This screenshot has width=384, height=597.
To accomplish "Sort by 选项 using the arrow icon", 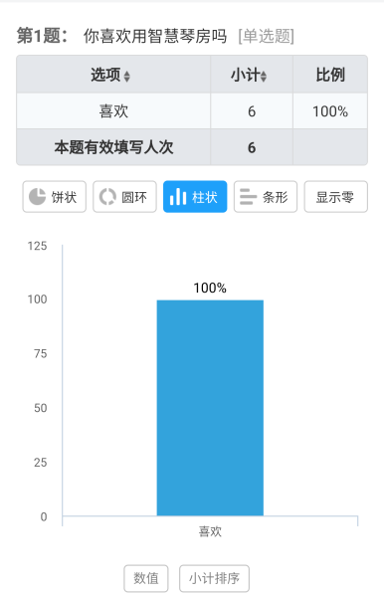I will 126,77.
